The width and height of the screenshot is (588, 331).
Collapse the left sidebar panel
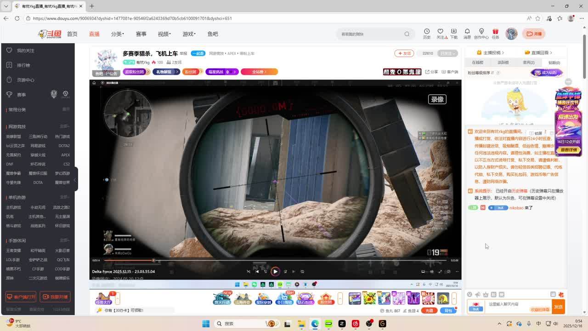75,179
